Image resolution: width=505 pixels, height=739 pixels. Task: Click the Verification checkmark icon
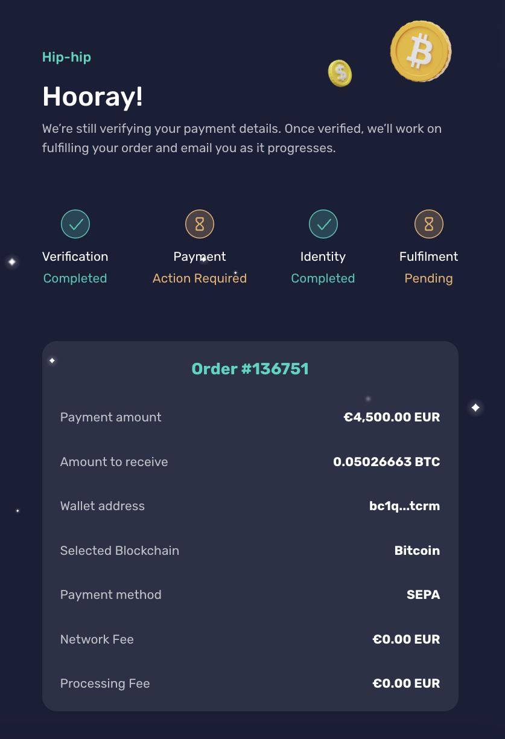tap(75, 225)
